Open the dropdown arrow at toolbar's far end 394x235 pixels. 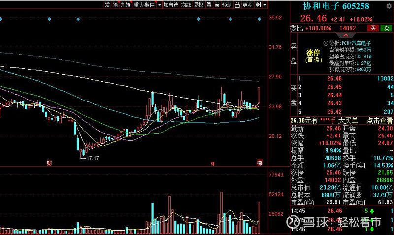tap(265, 5)
